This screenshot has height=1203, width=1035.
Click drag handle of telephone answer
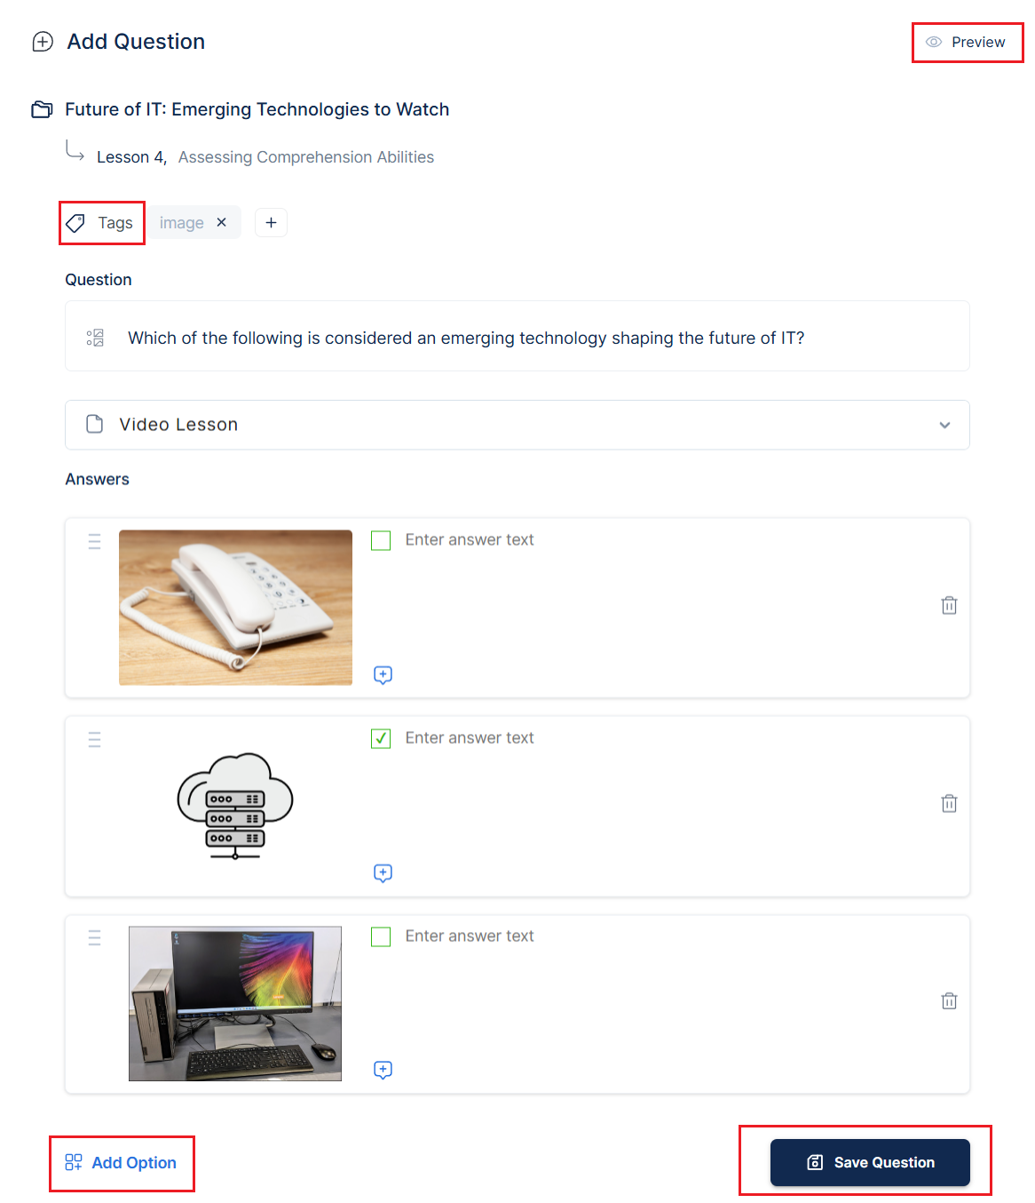[94, 541]
